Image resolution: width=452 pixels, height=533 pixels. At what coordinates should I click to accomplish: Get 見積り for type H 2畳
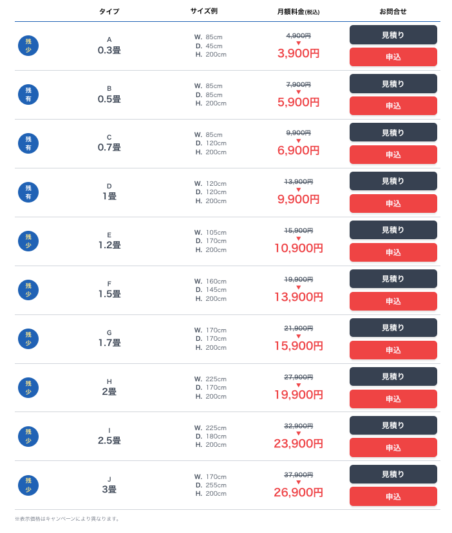[393, 377]
